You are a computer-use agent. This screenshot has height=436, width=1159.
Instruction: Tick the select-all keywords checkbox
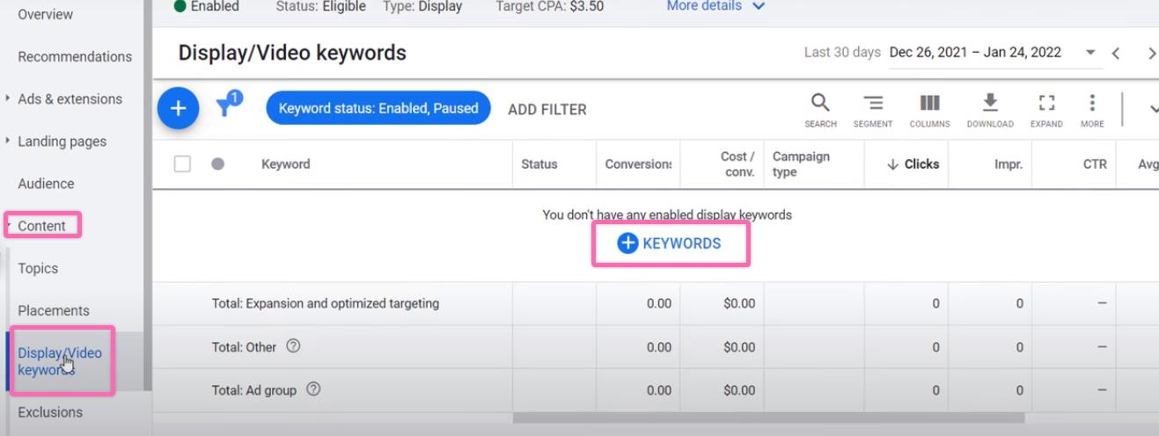(182, 163)
